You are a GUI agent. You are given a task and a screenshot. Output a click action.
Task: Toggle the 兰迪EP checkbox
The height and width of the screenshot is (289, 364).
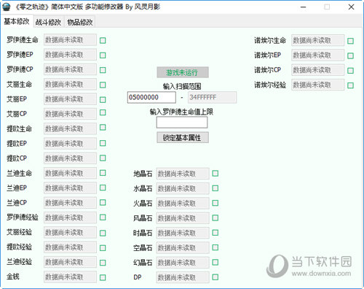103,188
